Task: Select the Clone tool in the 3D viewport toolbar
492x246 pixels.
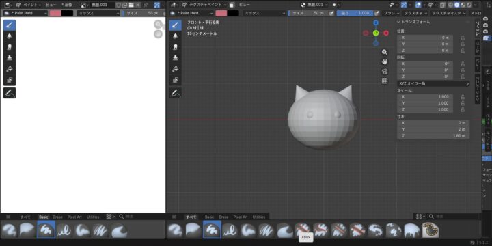Action: [176, 57]
